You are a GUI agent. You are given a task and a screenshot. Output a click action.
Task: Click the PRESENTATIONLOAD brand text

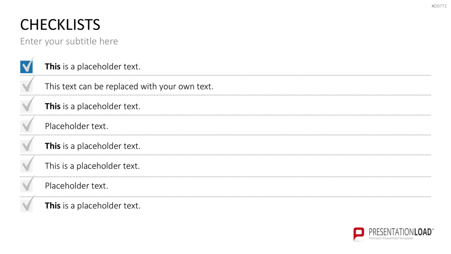(401, 232)
